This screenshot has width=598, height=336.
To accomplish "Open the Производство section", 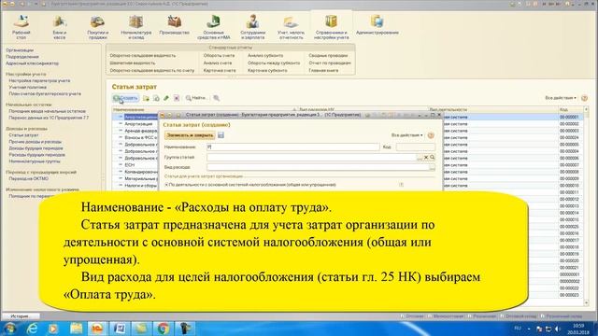I will (175, 25).
